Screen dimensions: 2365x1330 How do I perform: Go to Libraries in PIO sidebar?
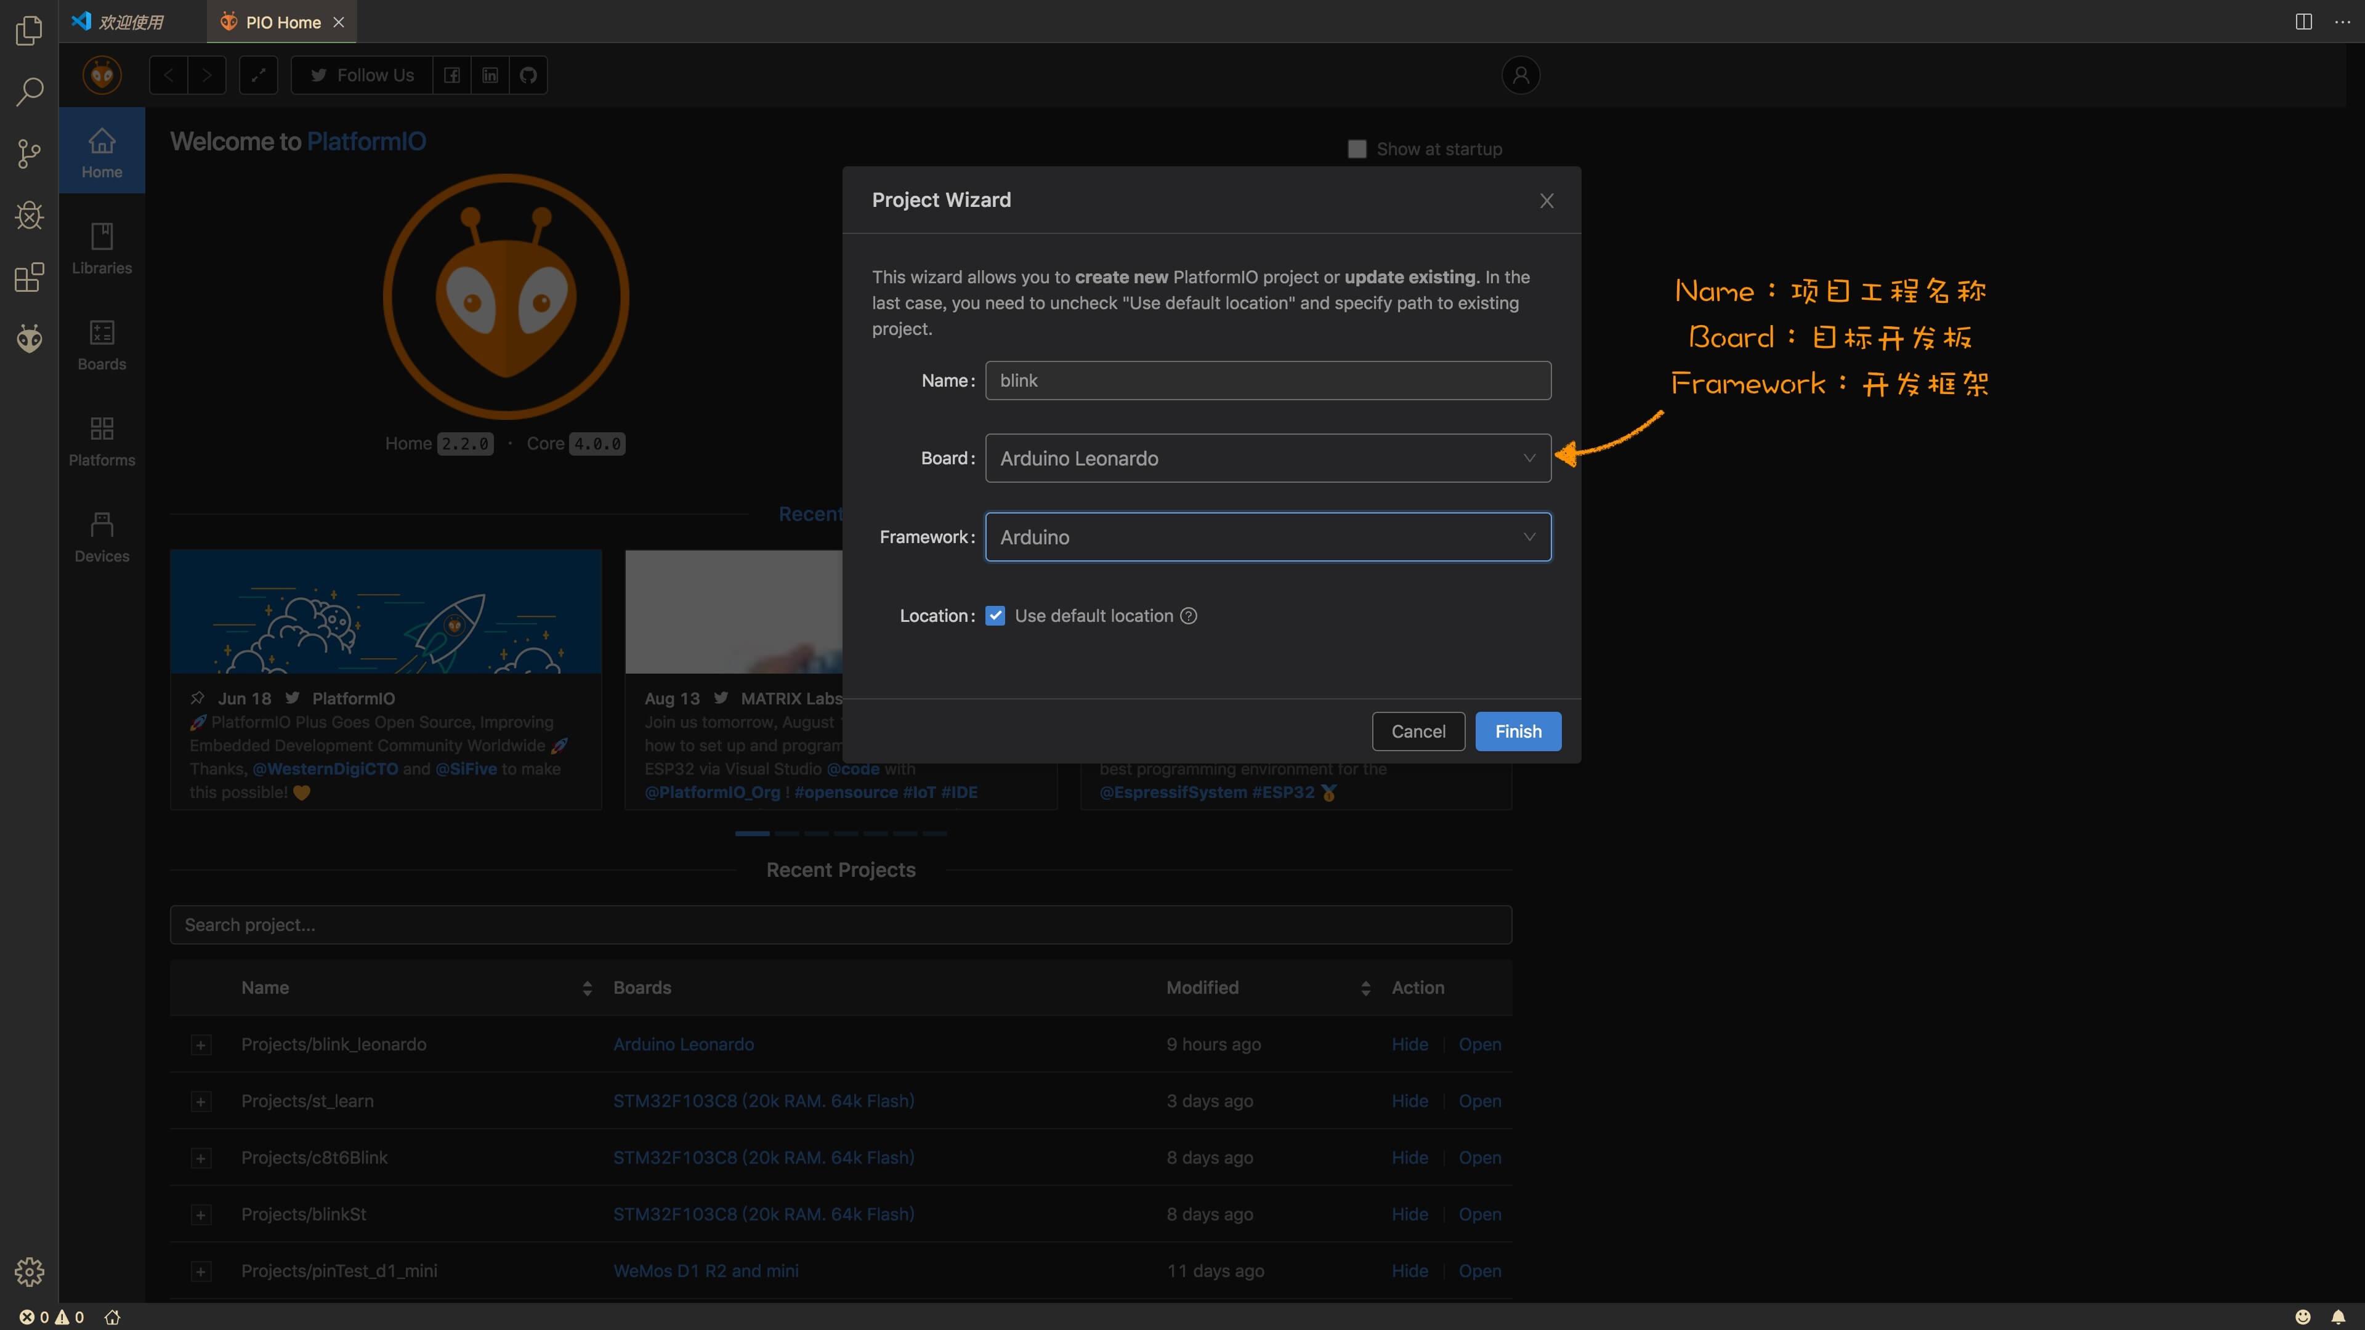click(x=102, y=248)
